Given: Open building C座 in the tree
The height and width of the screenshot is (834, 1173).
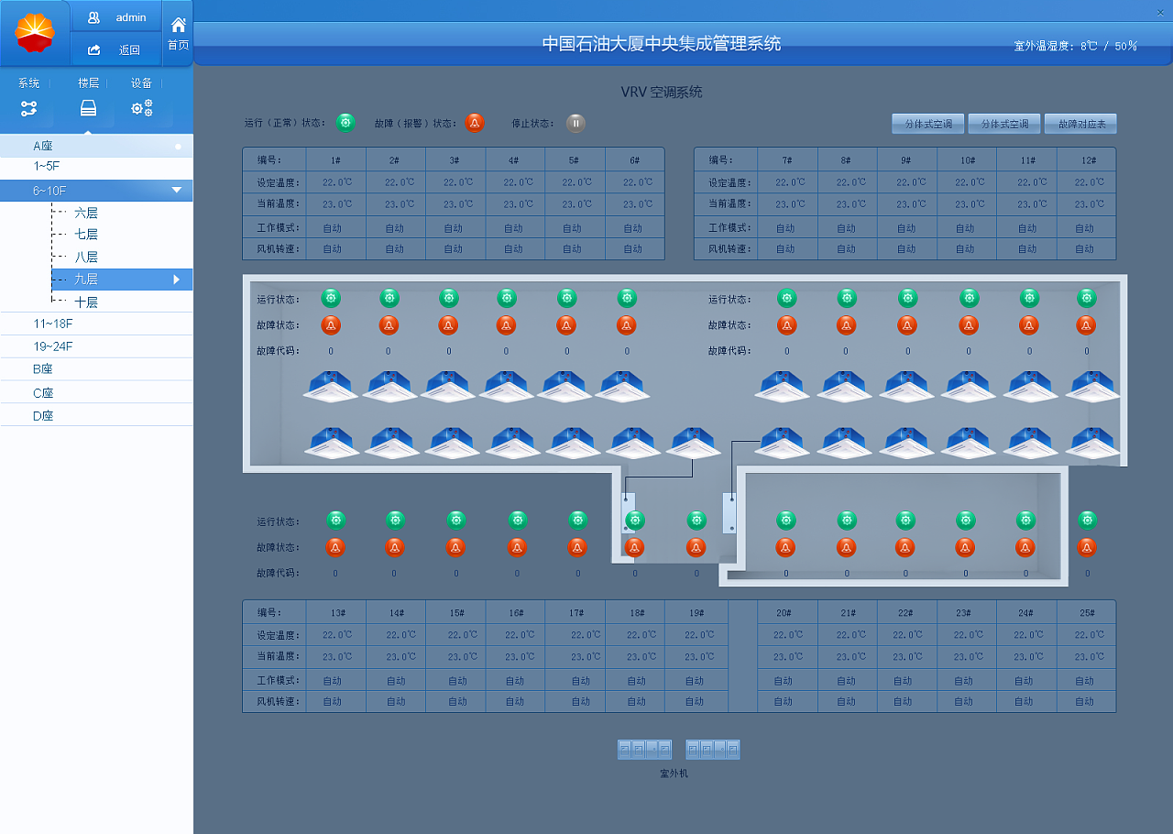Looking at the screenshot, I should pos(96,392).
